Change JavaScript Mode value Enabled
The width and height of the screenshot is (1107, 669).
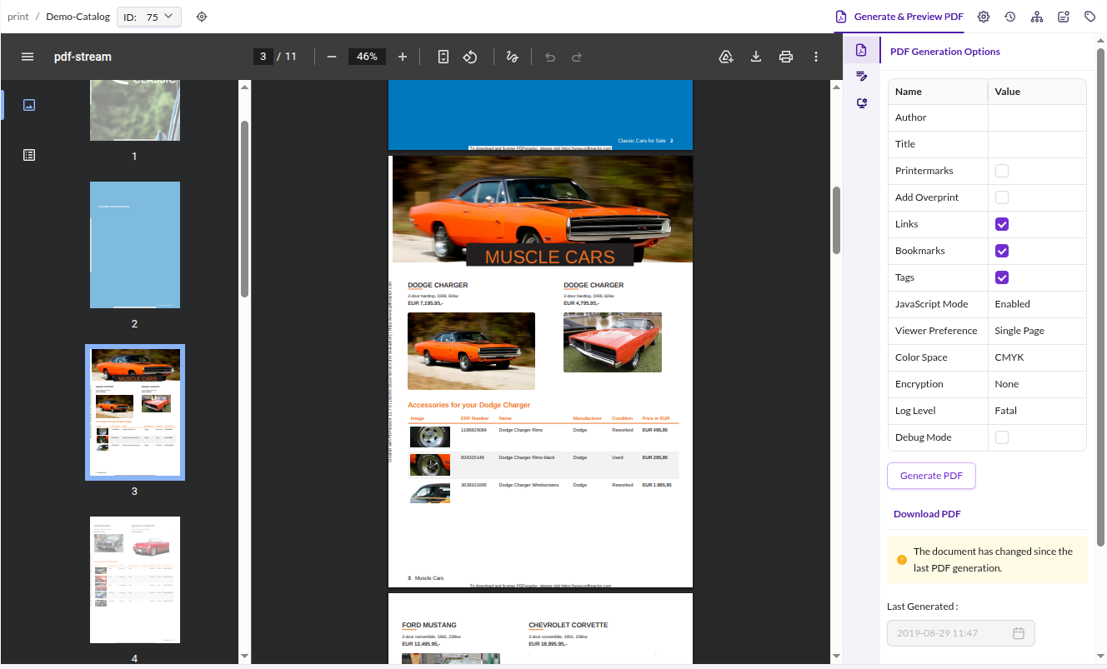tap(1037, 304)
